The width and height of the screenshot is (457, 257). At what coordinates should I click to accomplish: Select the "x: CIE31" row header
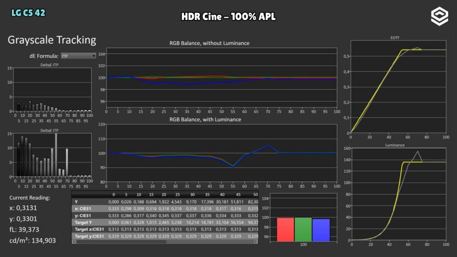click(x=83, y=209)
